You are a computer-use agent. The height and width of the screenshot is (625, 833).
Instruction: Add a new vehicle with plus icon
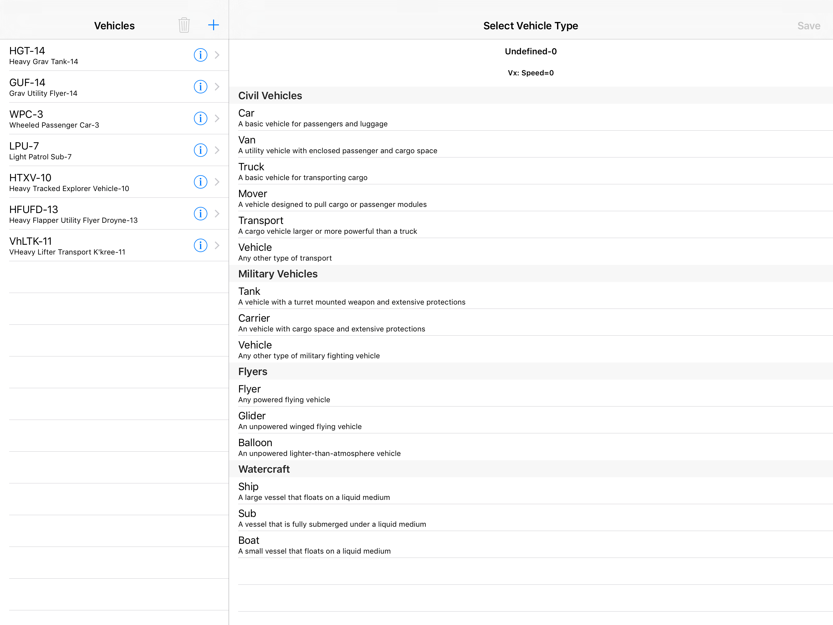pos(213,25)
